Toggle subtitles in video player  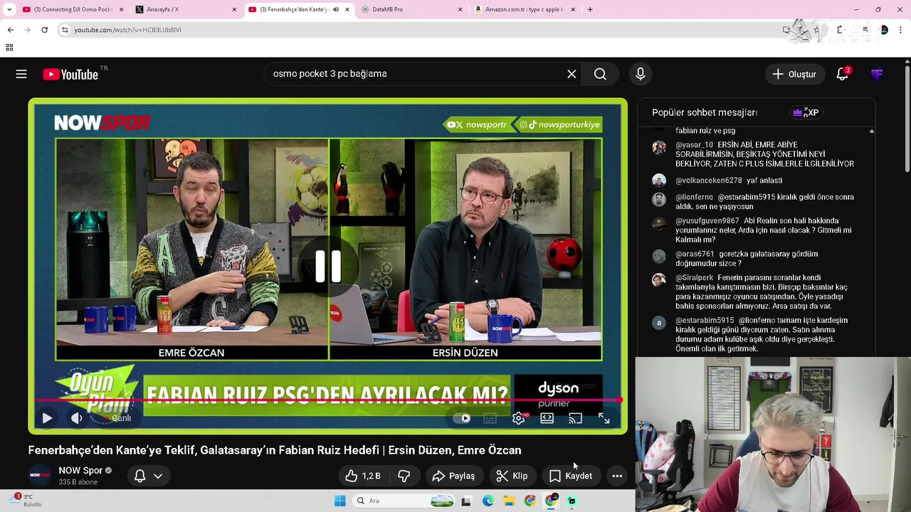click(x=490, y=418)
